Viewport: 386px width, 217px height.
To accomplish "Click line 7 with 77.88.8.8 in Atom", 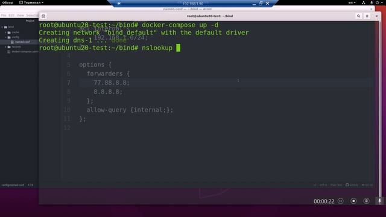I will [x=111, y=83].
